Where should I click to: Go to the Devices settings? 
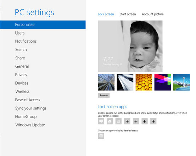[x=22, y=83]
